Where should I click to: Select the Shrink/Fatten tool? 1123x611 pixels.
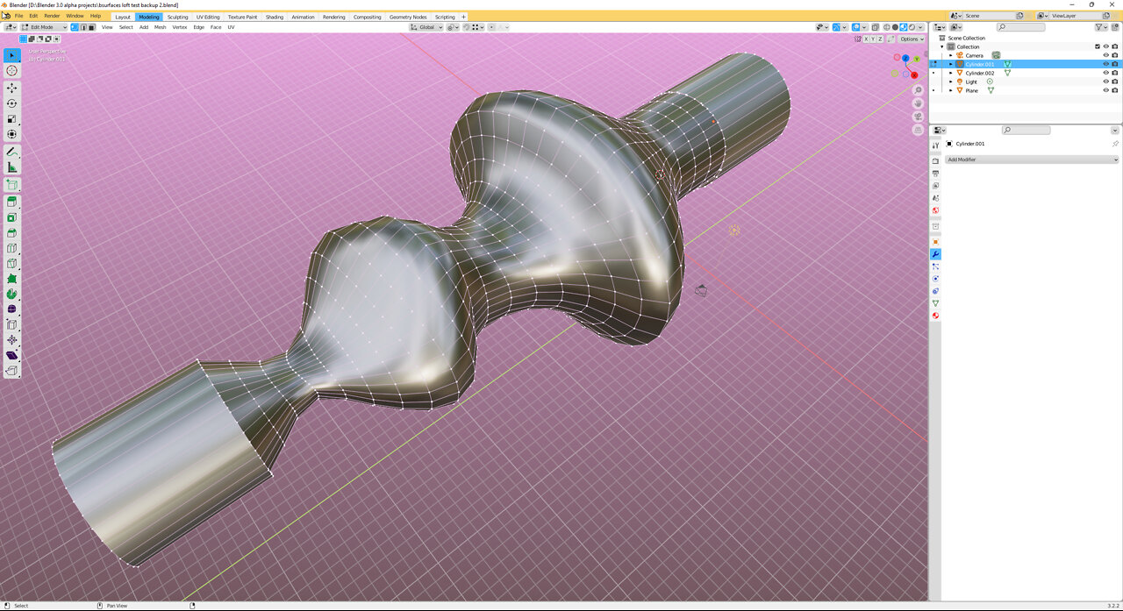point(12,340)
